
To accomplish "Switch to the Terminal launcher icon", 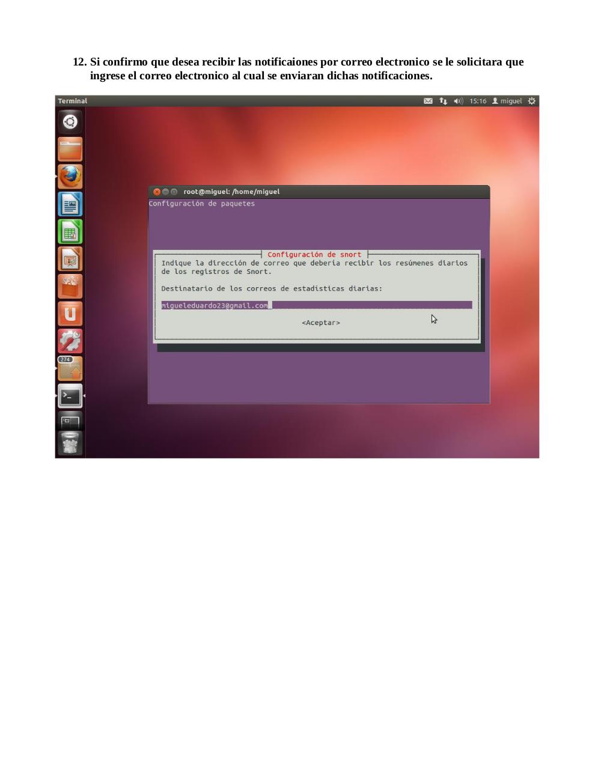I will (70, 396).
